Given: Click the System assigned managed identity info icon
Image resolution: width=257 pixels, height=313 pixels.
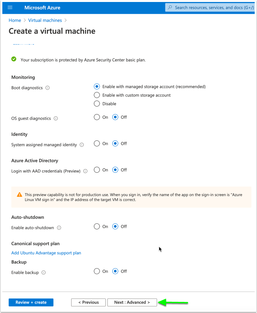Looking at the screenshot, I should (82, 145).
